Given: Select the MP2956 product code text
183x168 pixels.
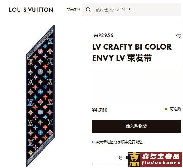Looking at the screenshot, I should pos(103,35).
